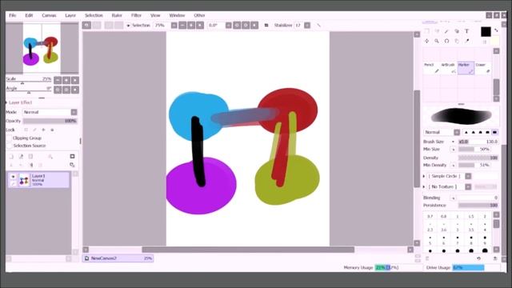Viewport: 512px width, 288px height.
Task: Select the Marker tool
Action: tap(466, 68)
